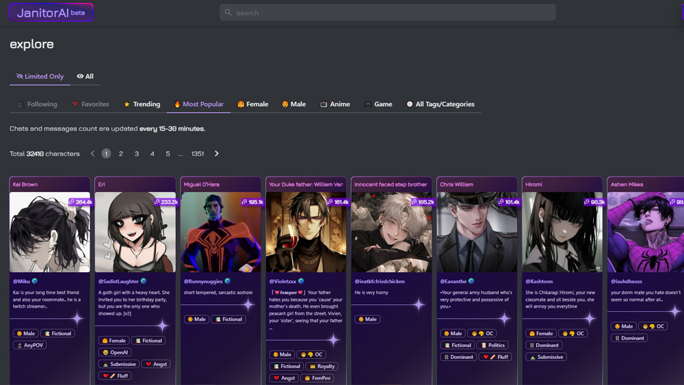Click the 195.1k chat count badge
684x385 pixels.
252,202
